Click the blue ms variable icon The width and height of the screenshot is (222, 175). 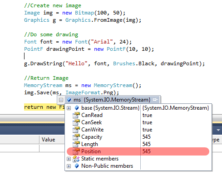tap(69, 100)
